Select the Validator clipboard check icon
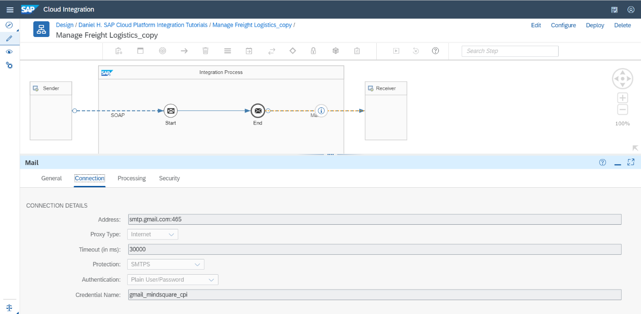The image size is (641, 314). (357, 51)
